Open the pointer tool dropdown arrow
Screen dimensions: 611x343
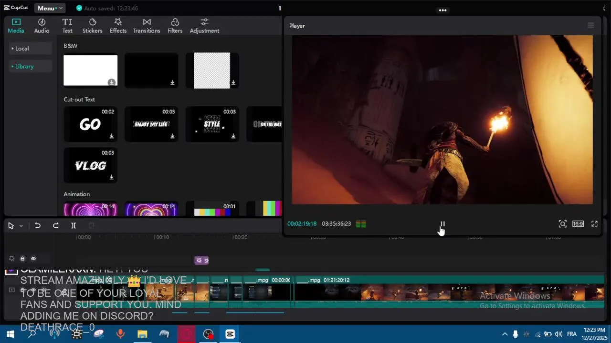(21, 226)
